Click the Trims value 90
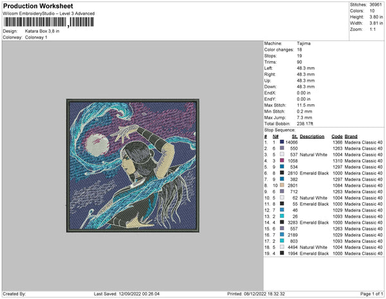This screenshot has height=299, width=386. [x=299, y=62]
